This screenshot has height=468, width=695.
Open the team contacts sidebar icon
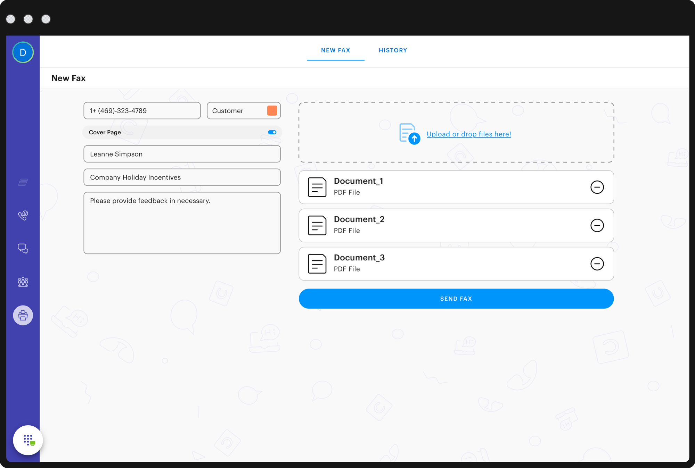pos(23,282)
